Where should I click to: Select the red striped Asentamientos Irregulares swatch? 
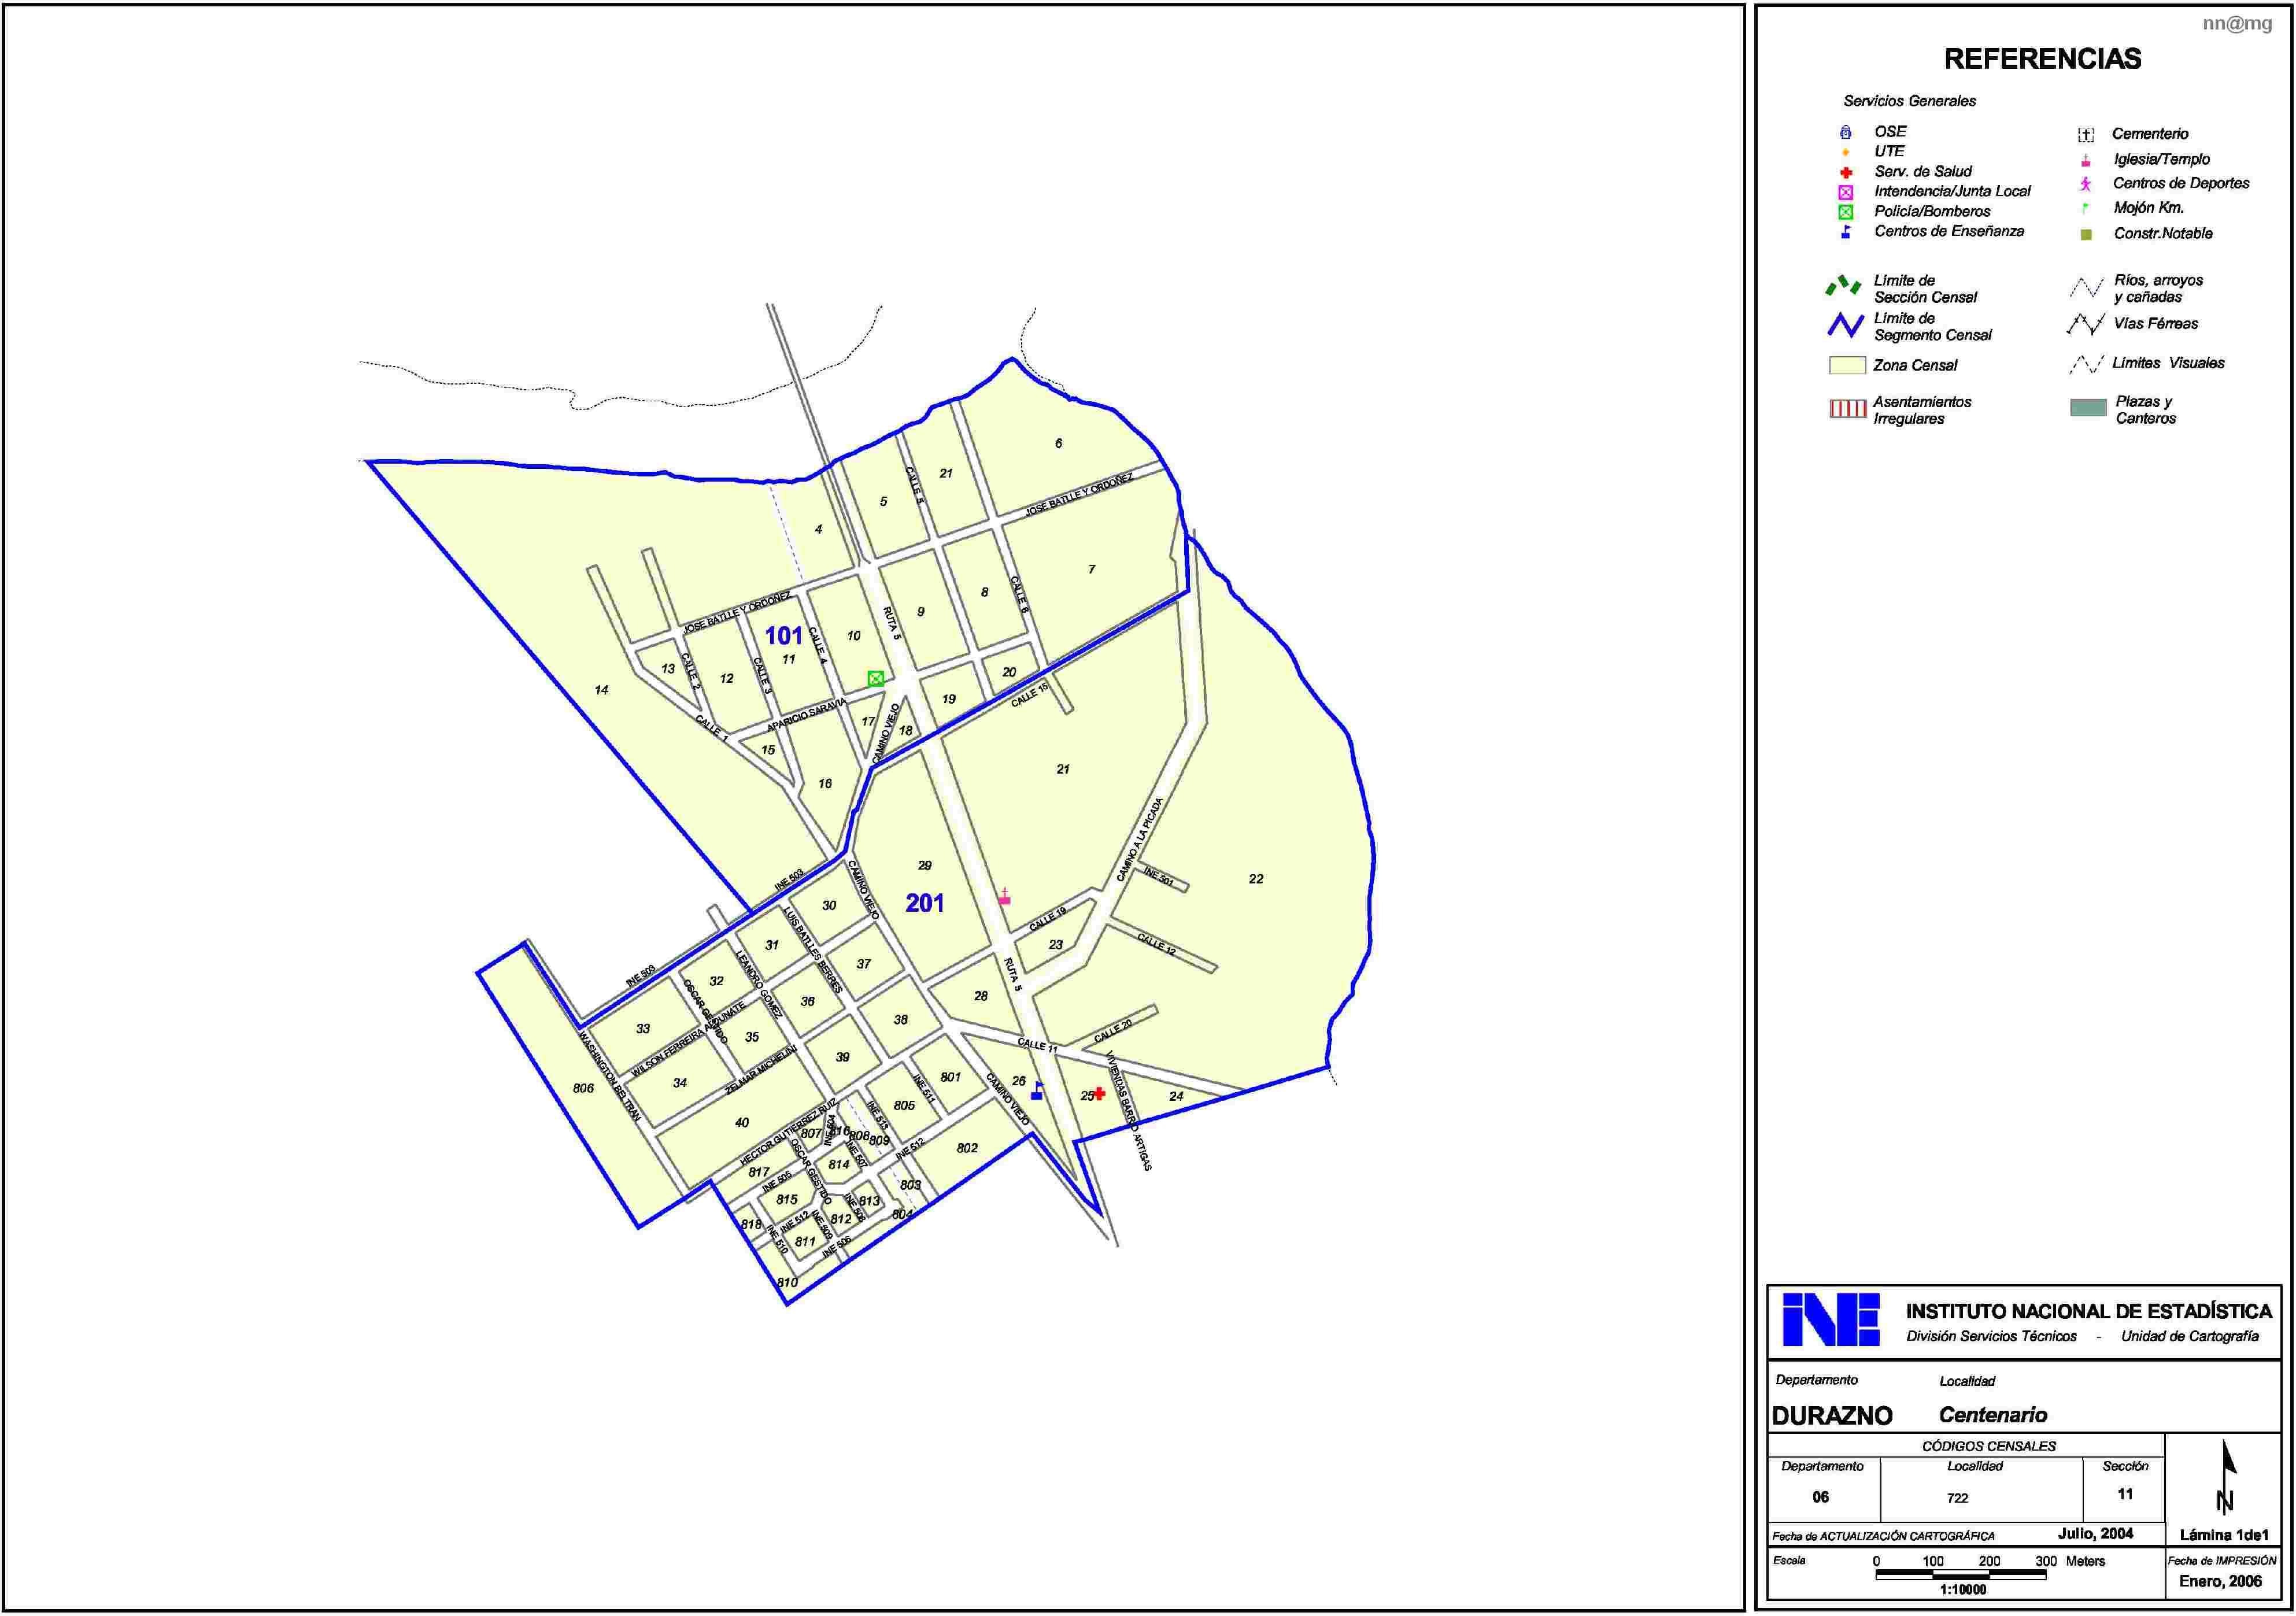coord(1847,408)
